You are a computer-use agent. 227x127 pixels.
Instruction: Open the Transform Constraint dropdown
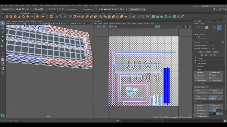click(x=210, y=49)
